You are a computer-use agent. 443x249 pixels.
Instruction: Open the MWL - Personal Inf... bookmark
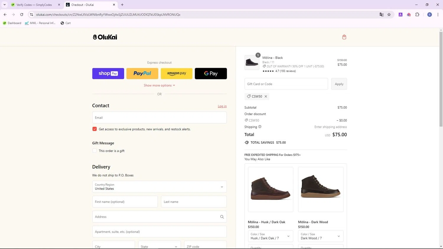(x=40, y=23)
